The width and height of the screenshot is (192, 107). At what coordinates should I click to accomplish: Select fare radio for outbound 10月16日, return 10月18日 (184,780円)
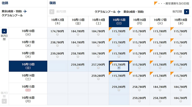(180, 101)
